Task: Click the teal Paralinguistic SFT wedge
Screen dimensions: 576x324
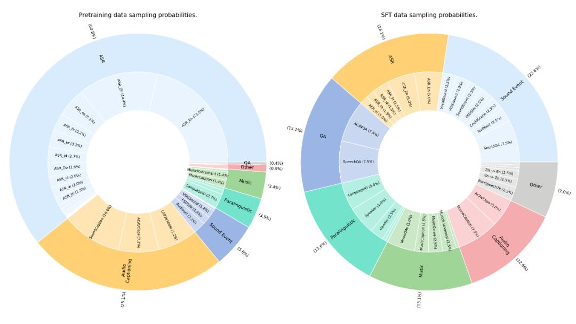Action: tap(342, 229)
